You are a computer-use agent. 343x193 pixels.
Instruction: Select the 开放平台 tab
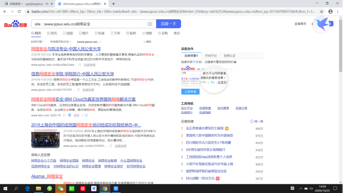click(x=211, y=56)
